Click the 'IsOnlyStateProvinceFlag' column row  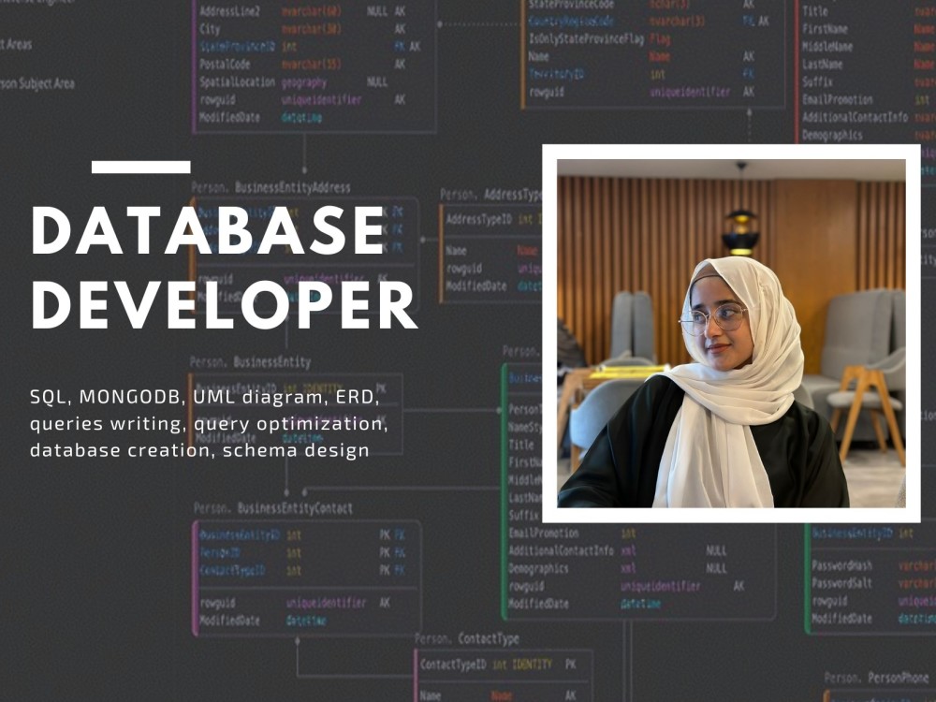point(599,38)
